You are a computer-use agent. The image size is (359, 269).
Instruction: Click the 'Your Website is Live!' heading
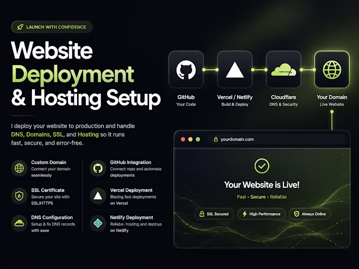[x=262, y=185]
